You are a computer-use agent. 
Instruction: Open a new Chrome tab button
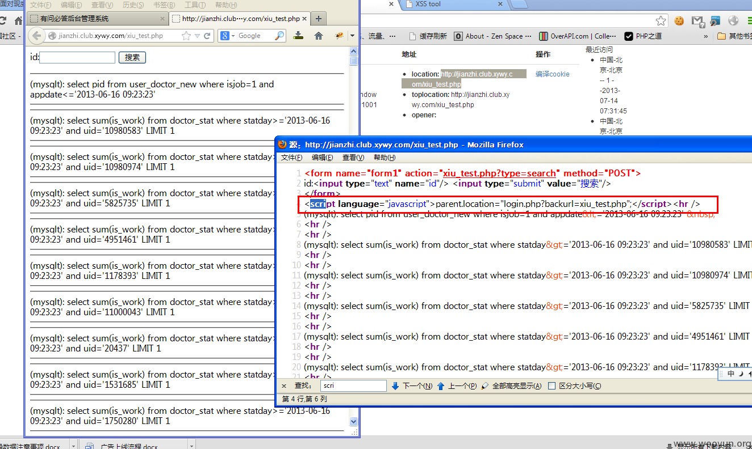click(x=519, y=5)
